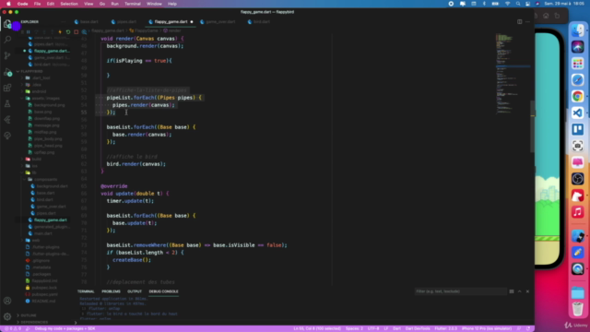Screen dimensions: 590x332
Task: Click 'Debug my code + packages + SDK'
Action: [65, 328]
